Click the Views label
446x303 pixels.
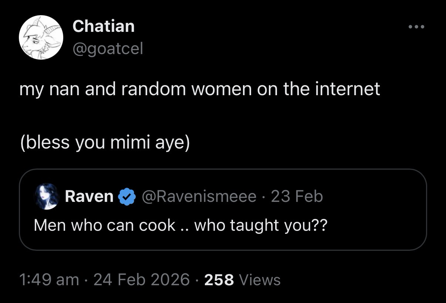click(260, 280)
